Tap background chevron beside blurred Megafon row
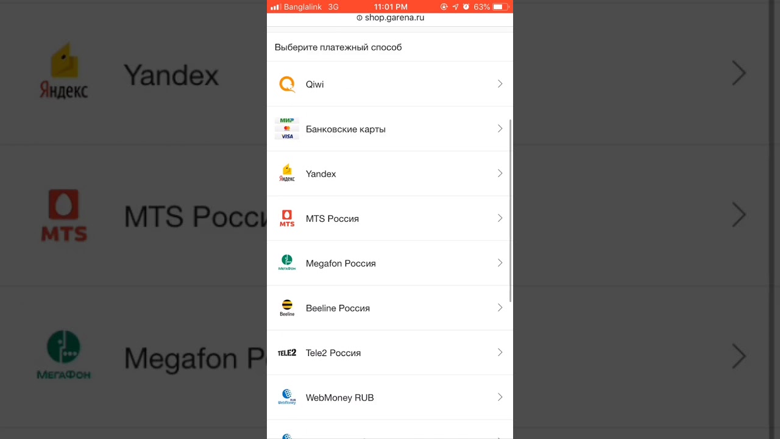Image resolution: width=780 pixels, height=439 pixels. (x=739, y=356)
